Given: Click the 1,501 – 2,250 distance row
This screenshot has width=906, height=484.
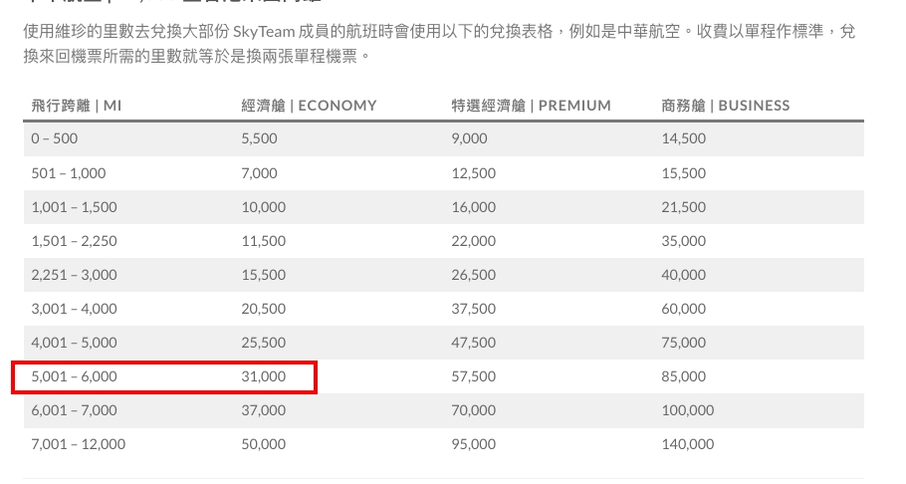Looking at the screenshot, I should (444, 241).
